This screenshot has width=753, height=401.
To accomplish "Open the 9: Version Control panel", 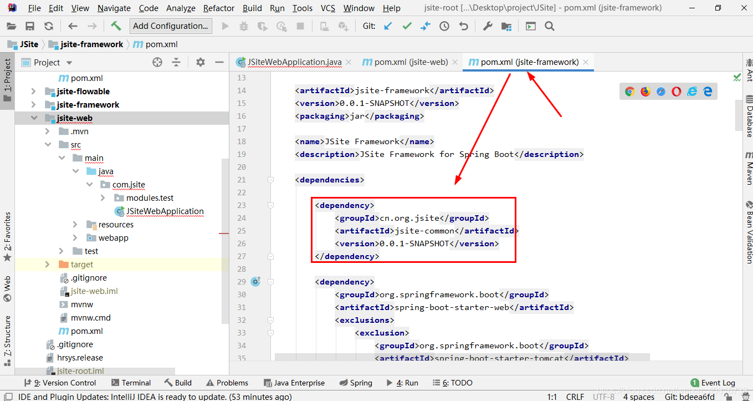I will (x=60, y=383).
